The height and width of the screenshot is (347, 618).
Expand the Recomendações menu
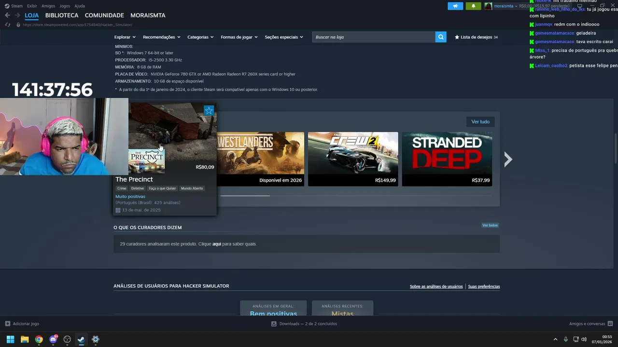point(161,37)
